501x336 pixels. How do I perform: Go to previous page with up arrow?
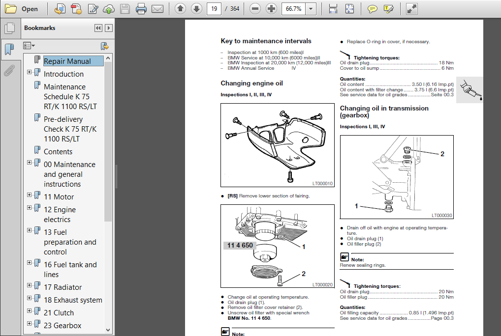(x=180, y=9)
